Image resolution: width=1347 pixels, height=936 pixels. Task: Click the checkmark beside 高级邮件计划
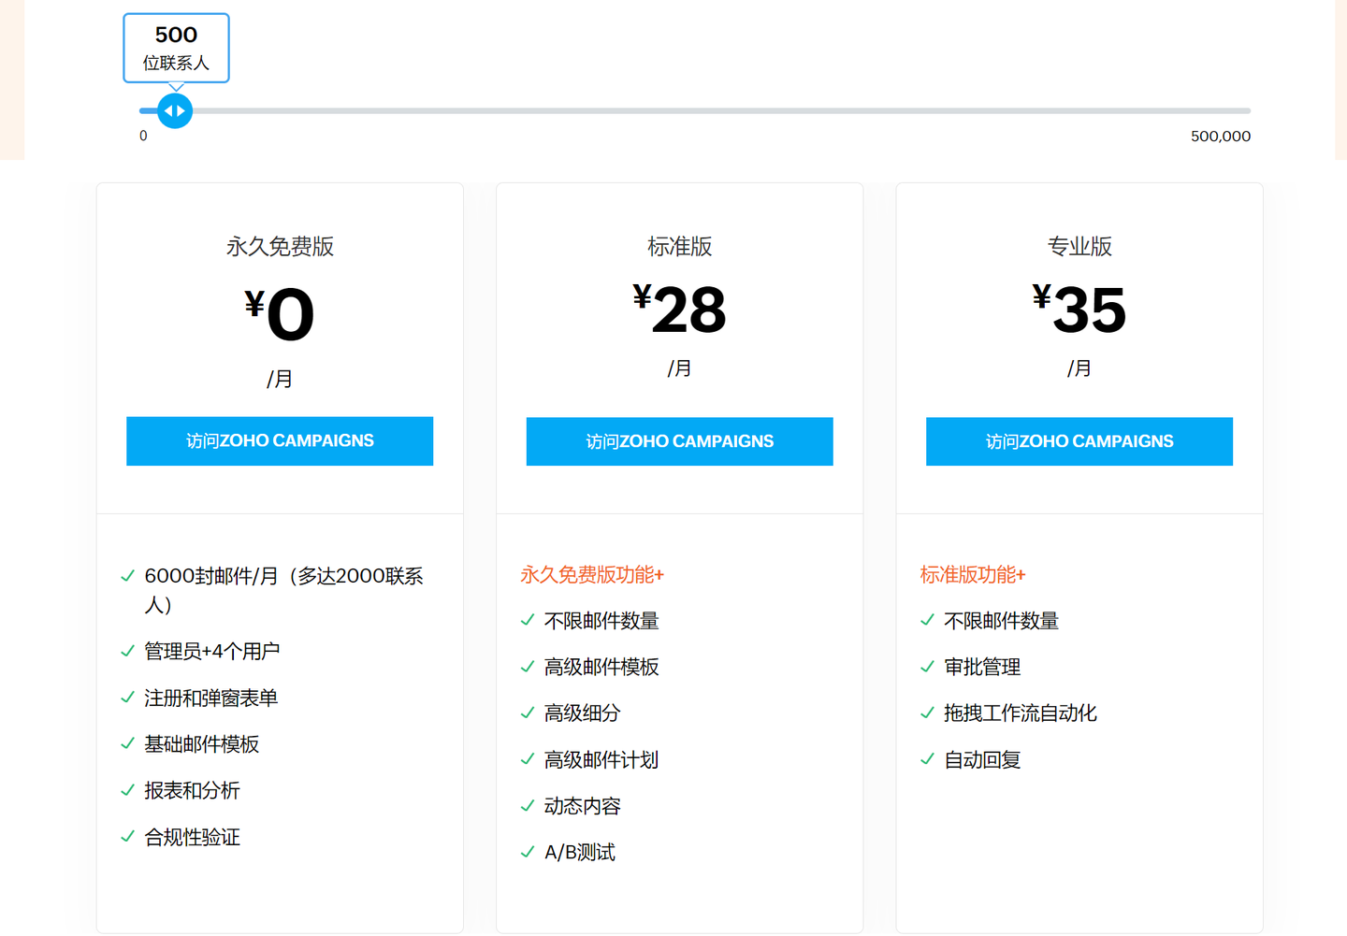point(528,759)
